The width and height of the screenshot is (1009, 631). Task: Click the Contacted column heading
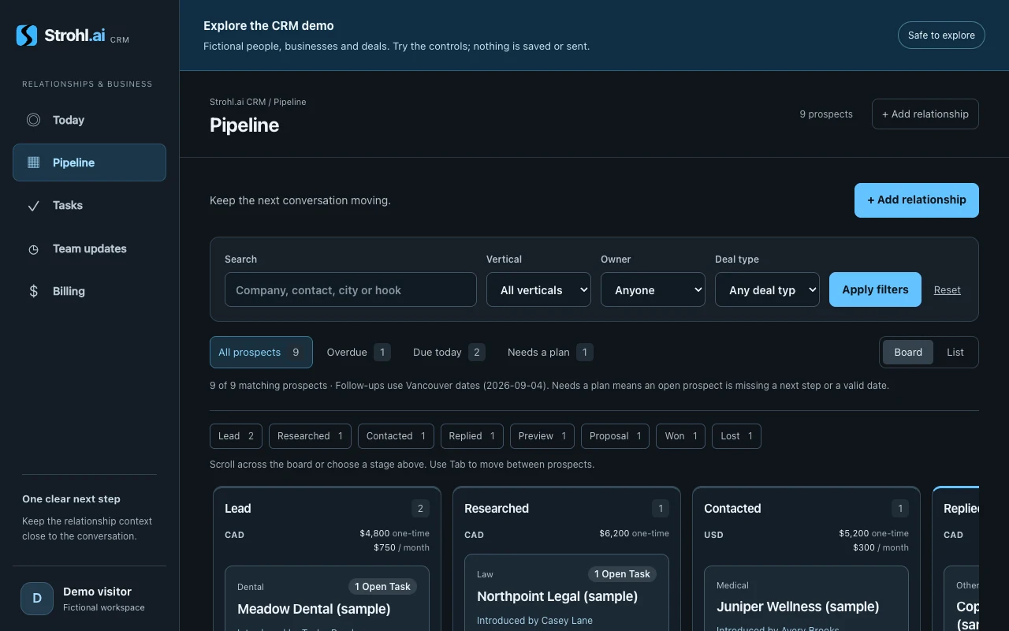[732, 509]
